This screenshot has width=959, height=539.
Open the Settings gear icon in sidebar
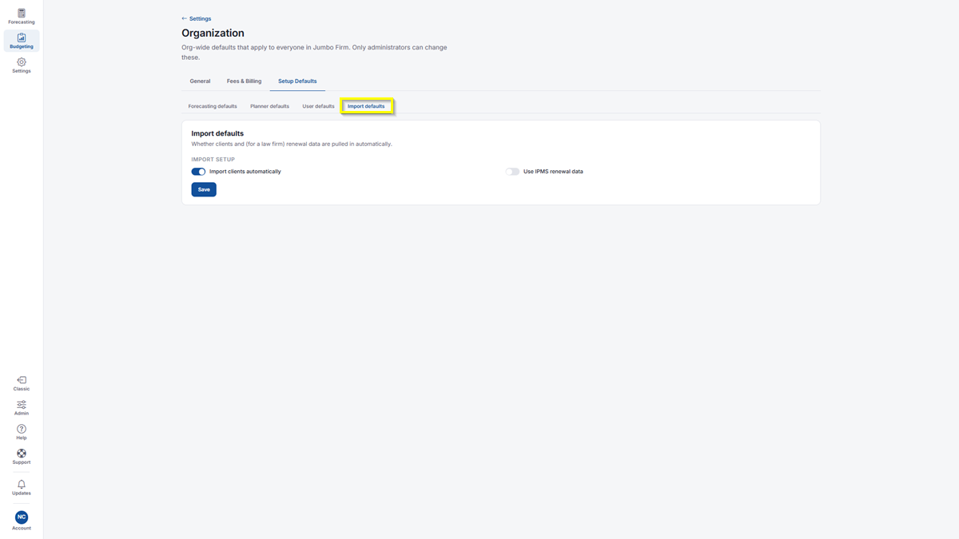pos(22,61)
